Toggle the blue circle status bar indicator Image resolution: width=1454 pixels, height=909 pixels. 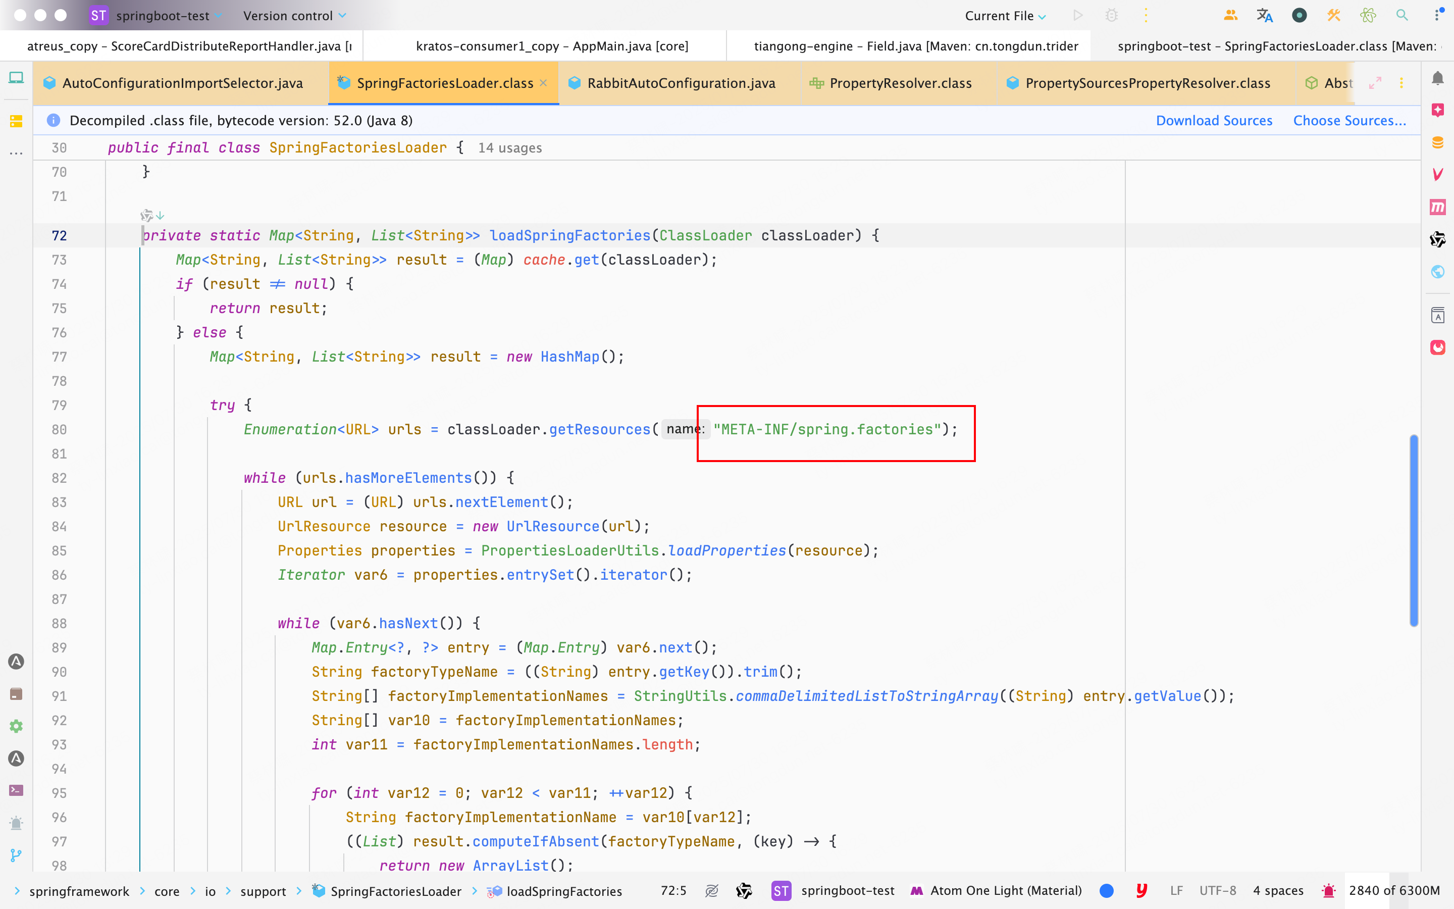click(1106, 890)
